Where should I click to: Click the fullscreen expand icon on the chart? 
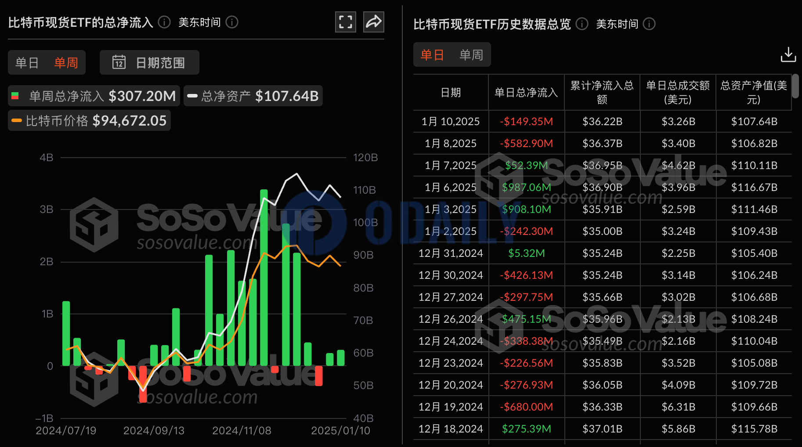point(346,22)
